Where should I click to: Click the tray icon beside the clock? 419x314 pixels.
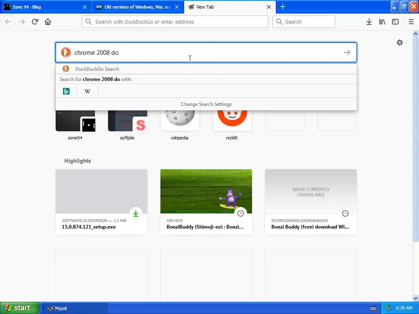click(389, 308)
